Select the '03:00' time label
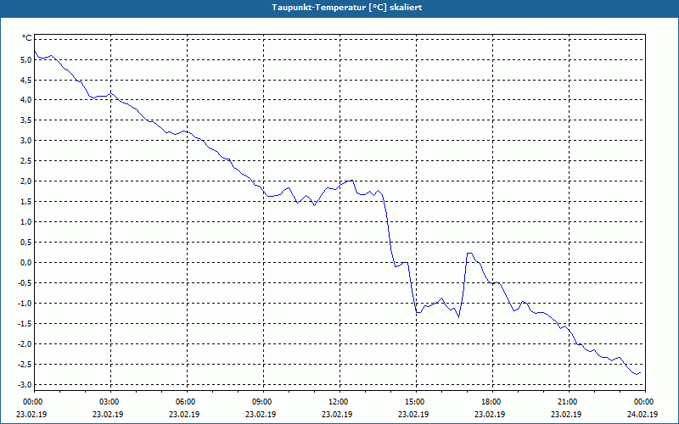Viewport: 679px width, 424px height. coord(109,402)
